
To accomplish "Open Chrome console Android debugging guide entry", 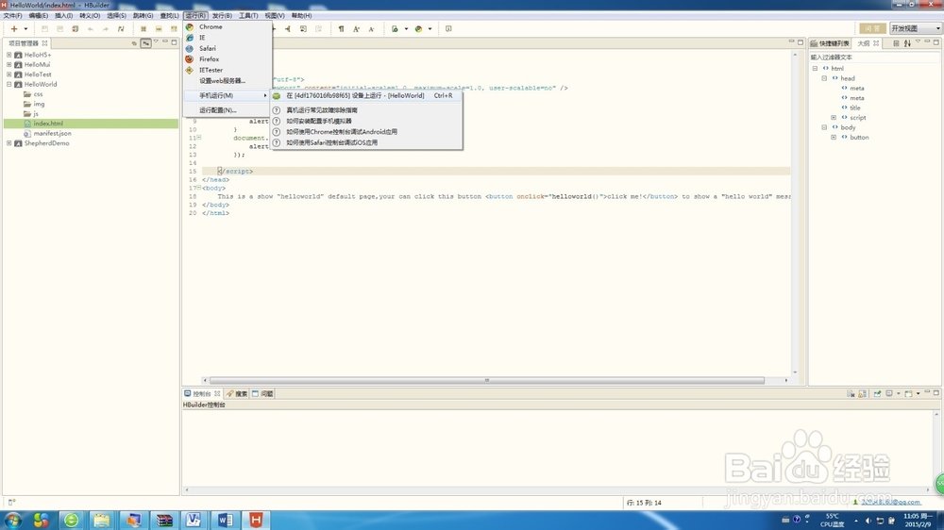I will (366, 132).
